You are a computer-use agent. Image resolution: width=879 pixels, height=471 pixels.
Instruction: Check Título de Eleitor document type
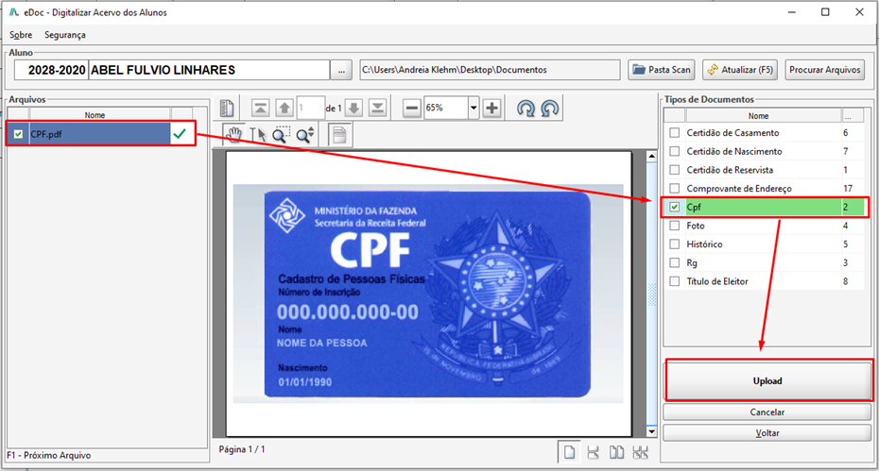coord(675,281)
